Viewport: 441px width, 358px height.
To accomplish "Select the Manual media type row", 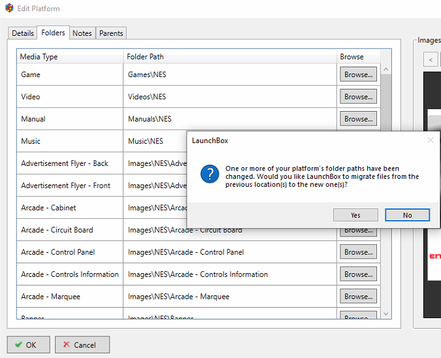I will click(x=70, y=119).
